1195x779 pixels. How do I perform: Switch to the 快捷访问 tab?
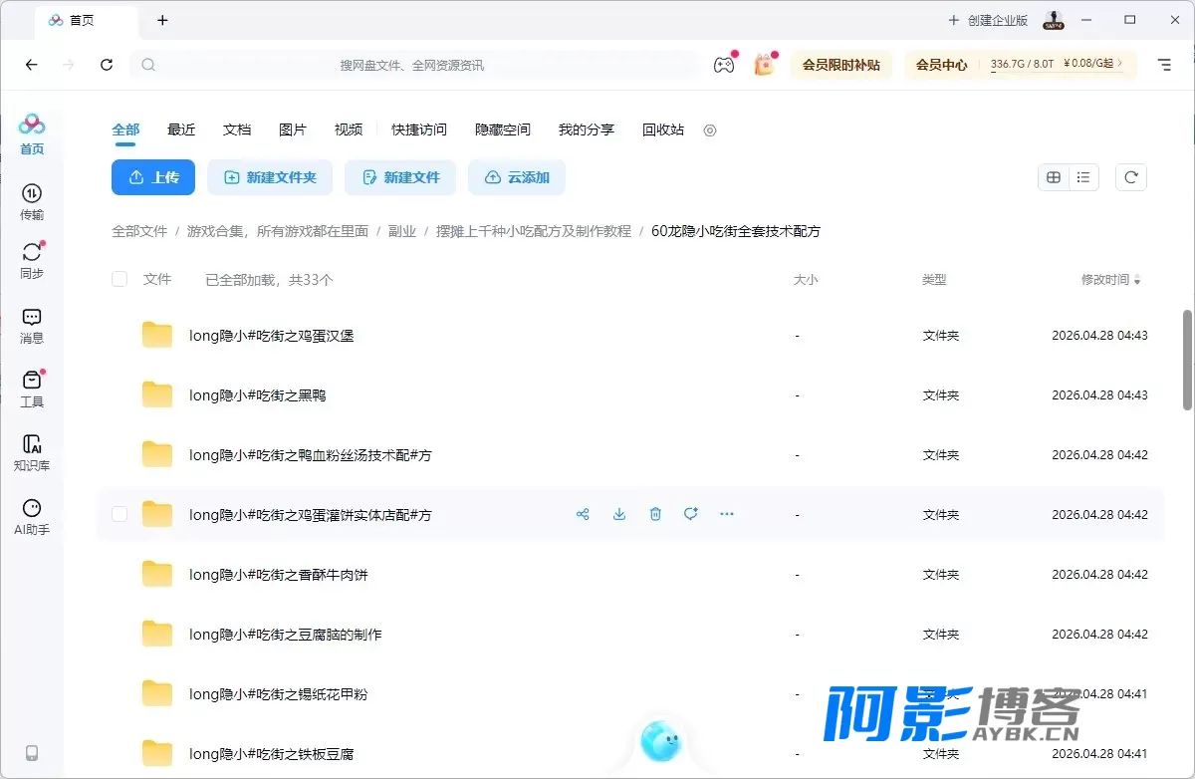tap(419, 130)
